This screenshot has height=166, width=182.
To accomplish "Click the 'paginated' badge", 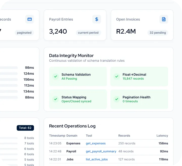I will (24, 33).
